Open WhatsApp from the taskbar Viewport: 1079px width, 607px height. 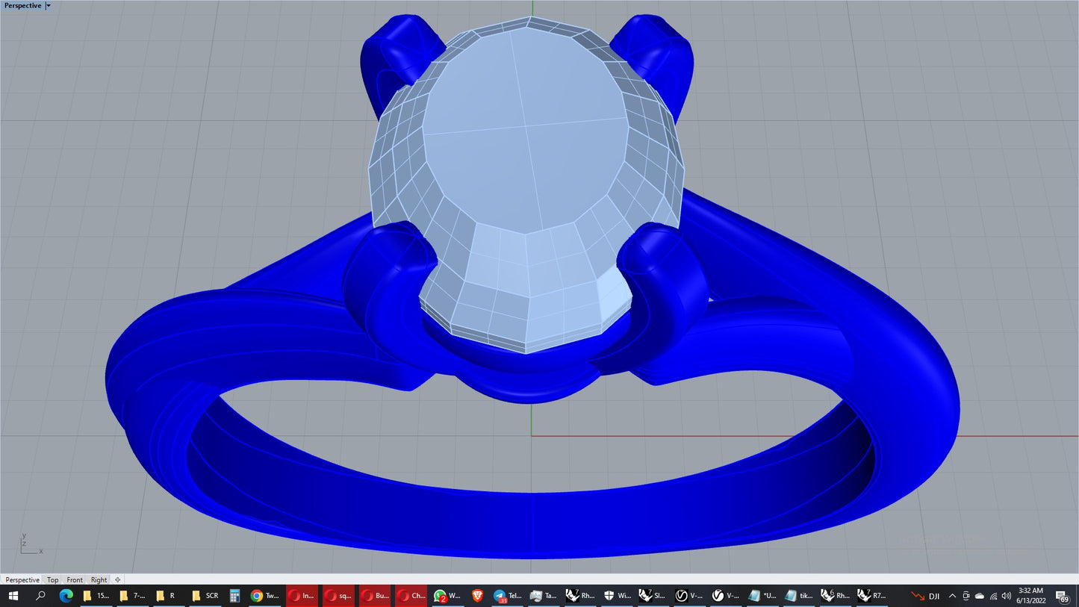point(447,596)
